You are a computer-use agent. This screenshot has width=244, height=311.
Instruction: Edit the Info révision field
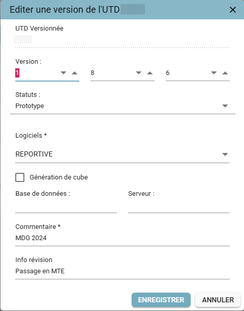[123, 271]
